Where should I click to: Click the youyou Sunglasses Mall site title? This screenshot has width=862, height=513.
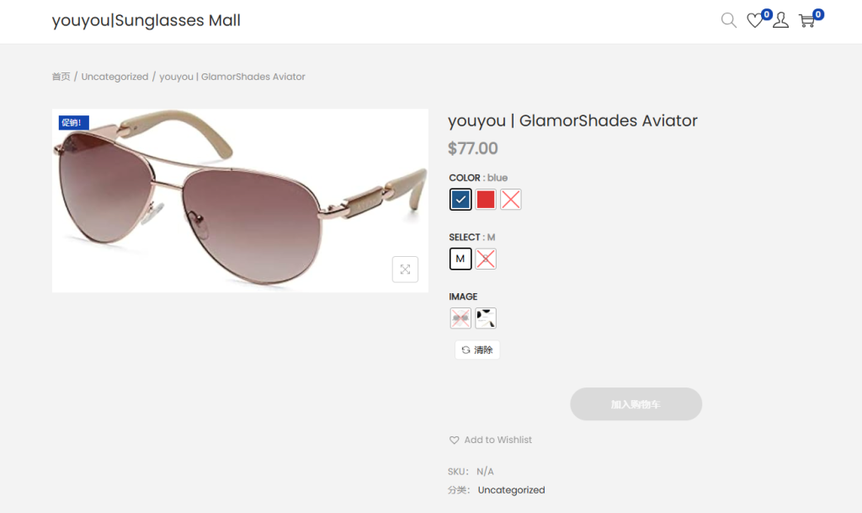tap(146, 20)
